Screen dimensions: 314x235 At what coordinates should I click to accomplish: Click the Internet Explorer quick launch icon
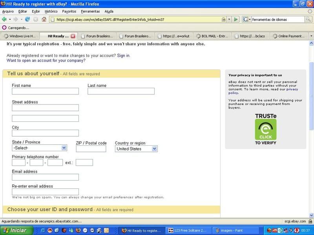pyautogui.click(x=43, y=230)
